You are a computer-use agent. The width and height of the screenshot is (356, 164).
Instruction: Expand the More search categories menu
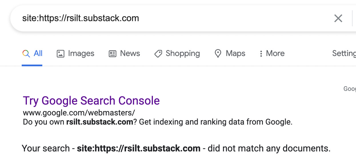pyautogui.click(x=275, y=53)
